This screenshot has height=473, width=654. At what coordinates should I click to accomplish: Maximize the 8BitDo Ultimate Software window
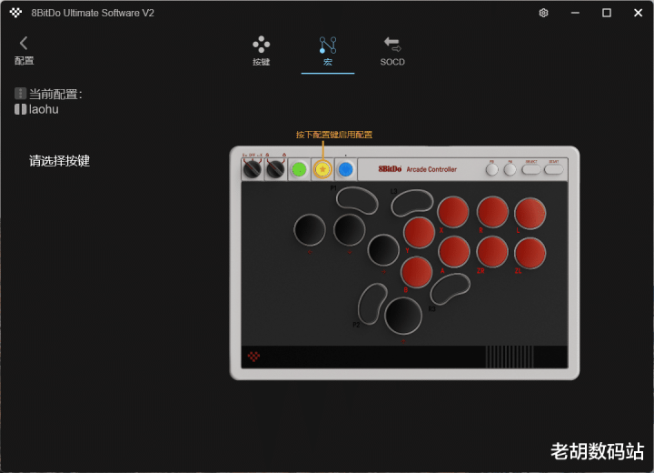tap(607, 13)
